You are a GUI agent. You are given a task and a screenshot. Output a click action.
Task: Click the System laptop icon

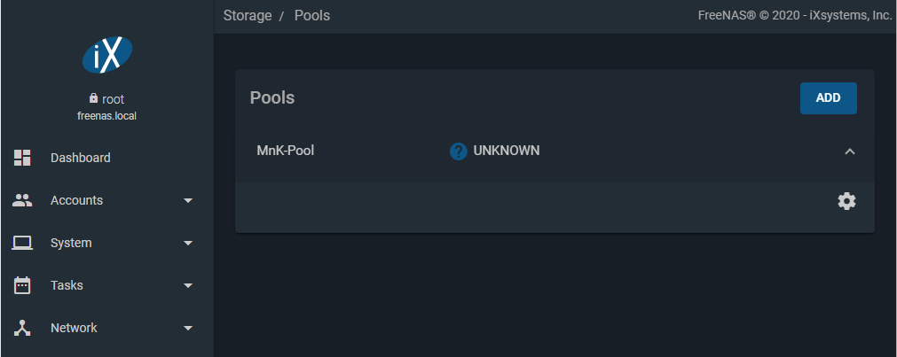click(22, 243)
